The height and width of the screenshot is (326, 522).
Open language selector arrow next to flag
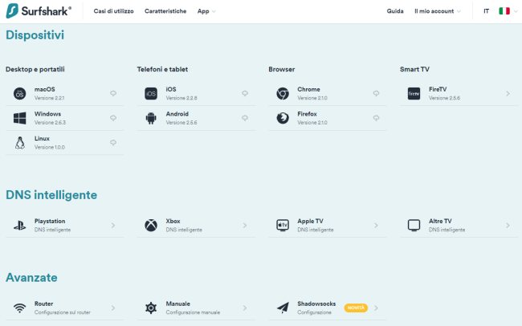click(x=516, y=11)
